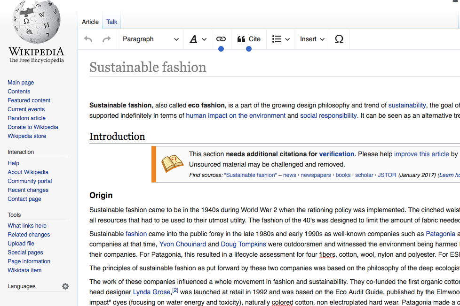The image size is (460, 306).
Task: Load a Random article
Action: click(x=26, y=118)
